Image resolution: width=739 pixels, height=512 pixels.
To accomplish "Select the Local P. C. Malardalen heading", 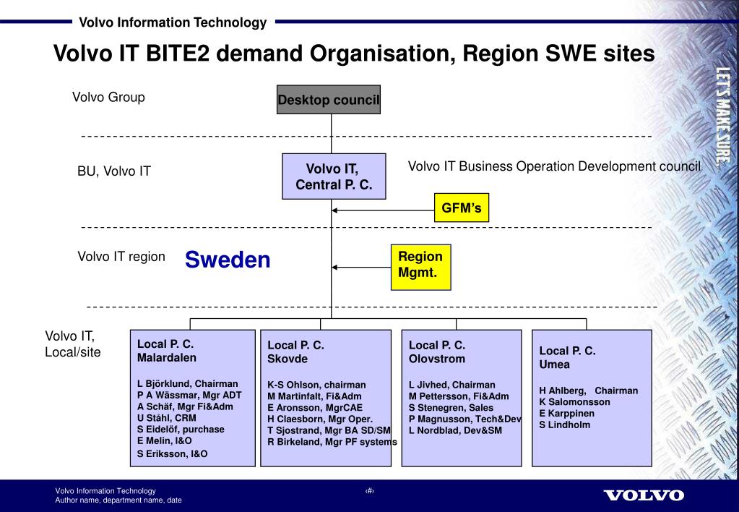I will [x=166, y=351].
